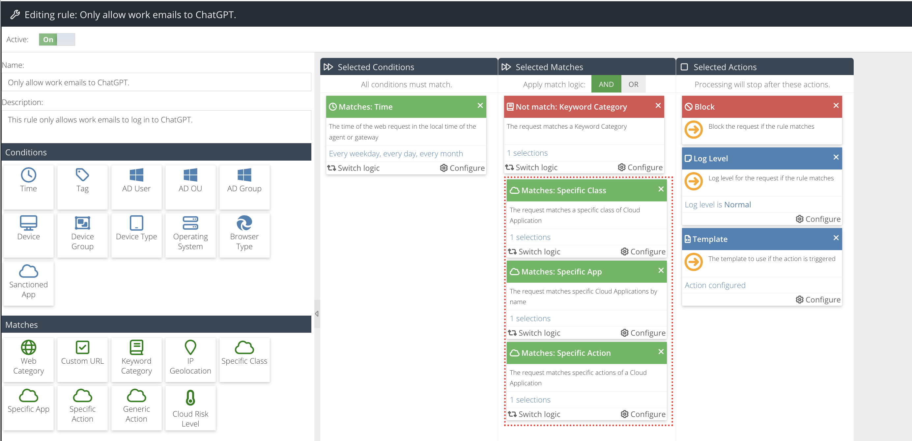Add the Generic Action match
The image size is (912, 441).
click(136, 407)
